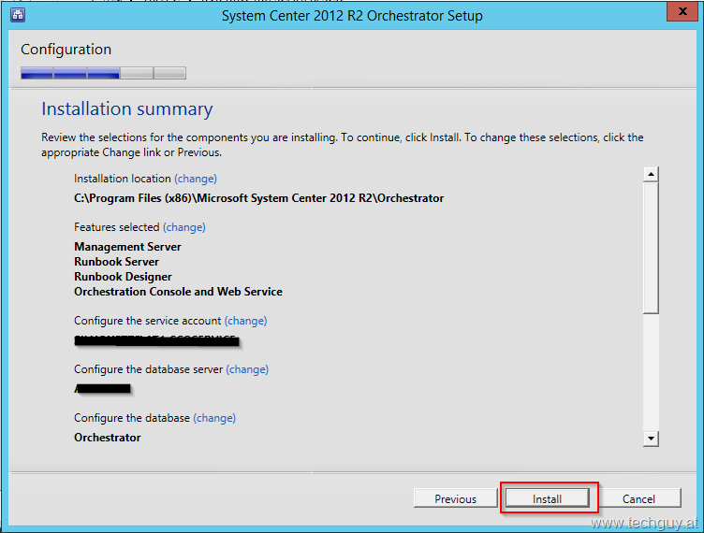Cancel the setup wizard
The height and width of the screenshot is (533, 704).
638,498
